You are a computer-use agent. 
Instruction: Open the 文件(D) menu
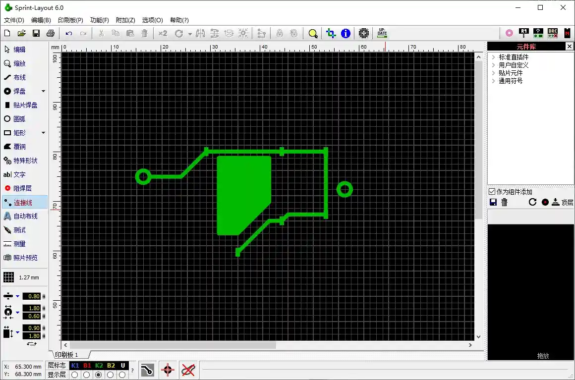click(x=14, y=20)
